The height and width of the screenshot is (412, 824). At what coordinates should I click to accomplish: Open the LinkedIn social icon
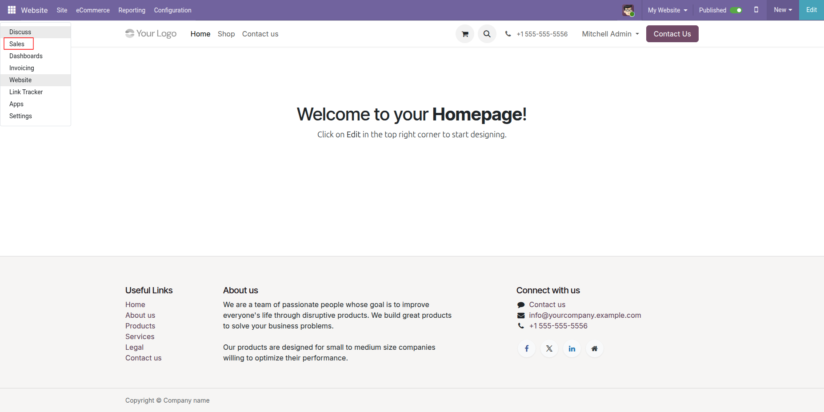tap(572, 348)
